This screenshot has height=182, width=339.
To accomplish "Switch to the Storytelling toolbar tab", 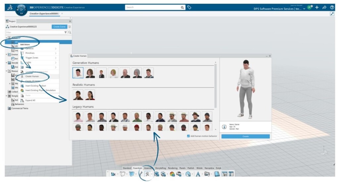I will click(x=161, y=168).
